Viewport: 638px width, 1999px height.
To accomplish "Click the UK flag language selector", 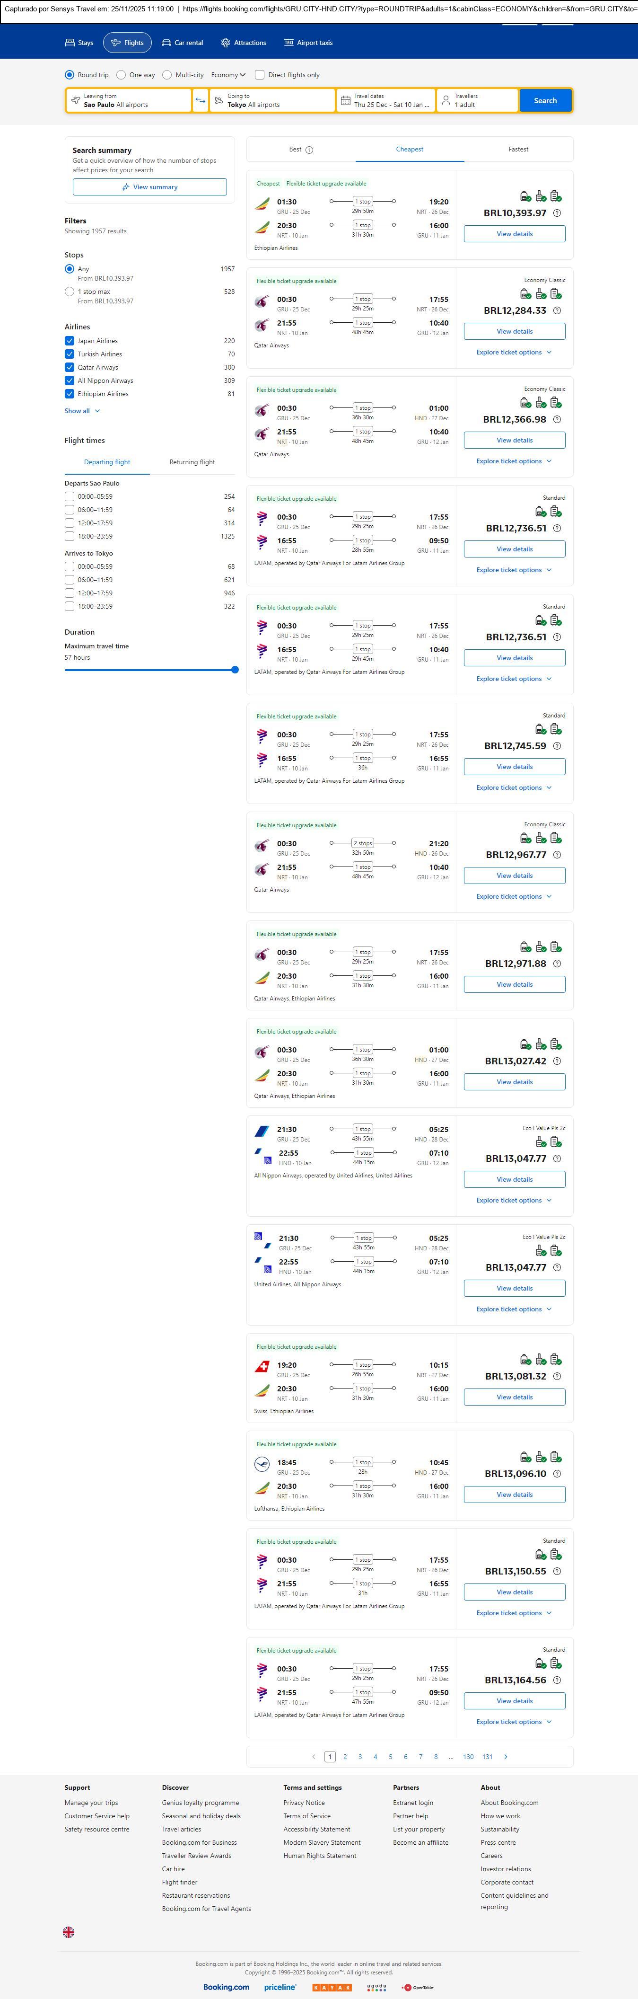I will coord(68,1932).
